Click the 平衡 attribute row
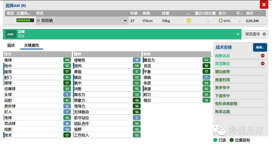The width and height of the screenshot is (272, 144). coord(177,72)
